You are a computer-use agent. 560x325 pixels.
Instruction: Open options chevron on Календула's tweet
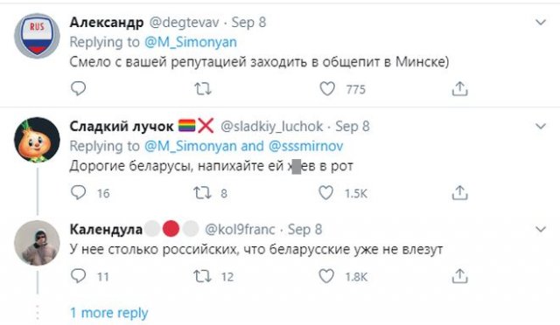point(541,229)
